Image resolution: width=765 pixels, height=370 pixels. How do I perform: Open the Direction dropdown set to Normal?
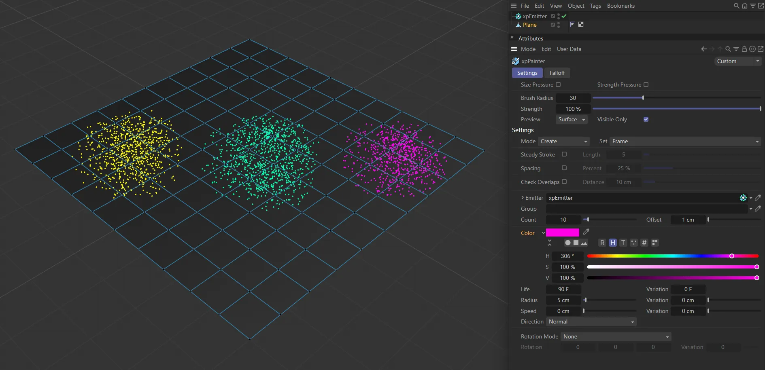click(x=591, y=321)
